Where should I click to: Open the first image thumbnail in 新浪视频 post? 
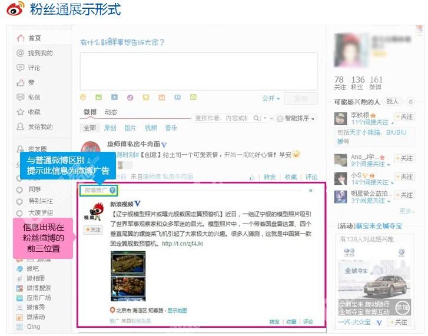coord(128,262)
